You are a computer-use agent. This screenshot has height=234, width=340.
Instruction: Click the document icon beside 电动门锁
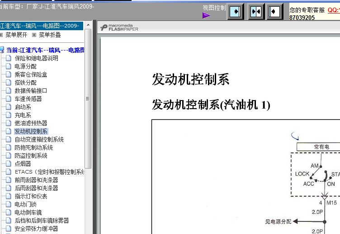pyautogui.click(x=9, y=204)
